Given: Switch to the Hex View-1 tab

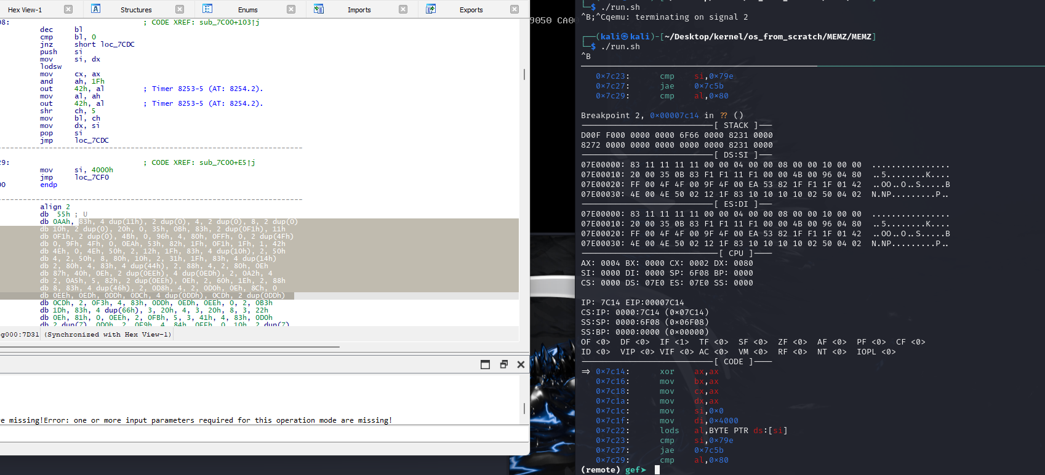Looking at the screenshot, I should (x=25, y=10).
